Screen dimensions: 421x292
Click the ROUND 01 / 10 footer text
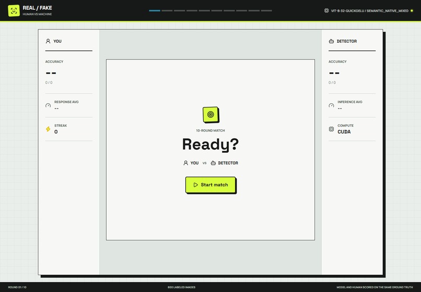(17, 287)
